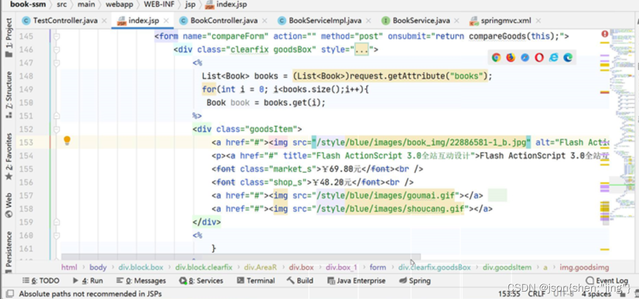Click the yellow intention lightbulb icon
639x299 pixels.
67,141
